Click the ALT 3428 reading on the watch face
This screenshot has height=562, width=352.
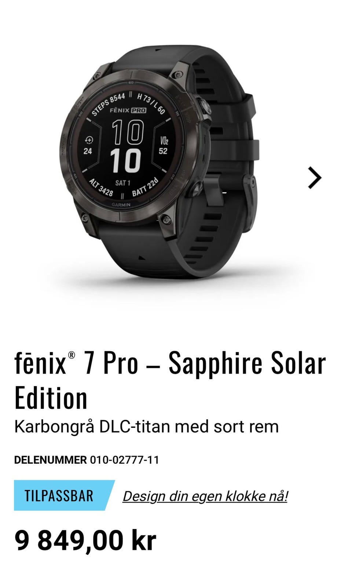click(x=101, y=187)
